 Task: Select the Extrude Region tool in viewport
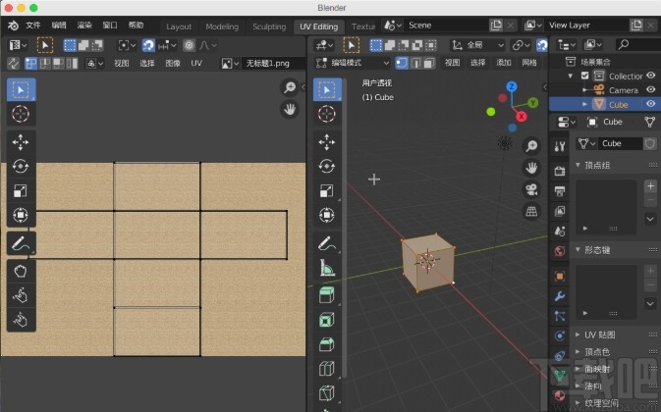[327, 294]
